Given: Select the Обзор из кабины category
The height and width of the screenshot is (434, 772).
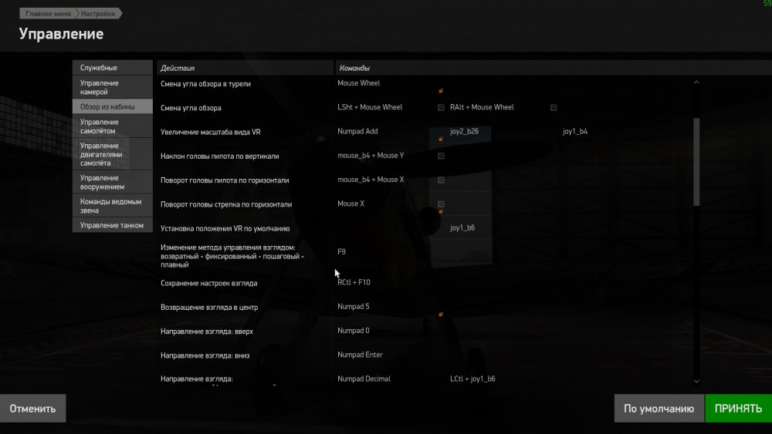Looking at the screenshot, I should (112, 106).
